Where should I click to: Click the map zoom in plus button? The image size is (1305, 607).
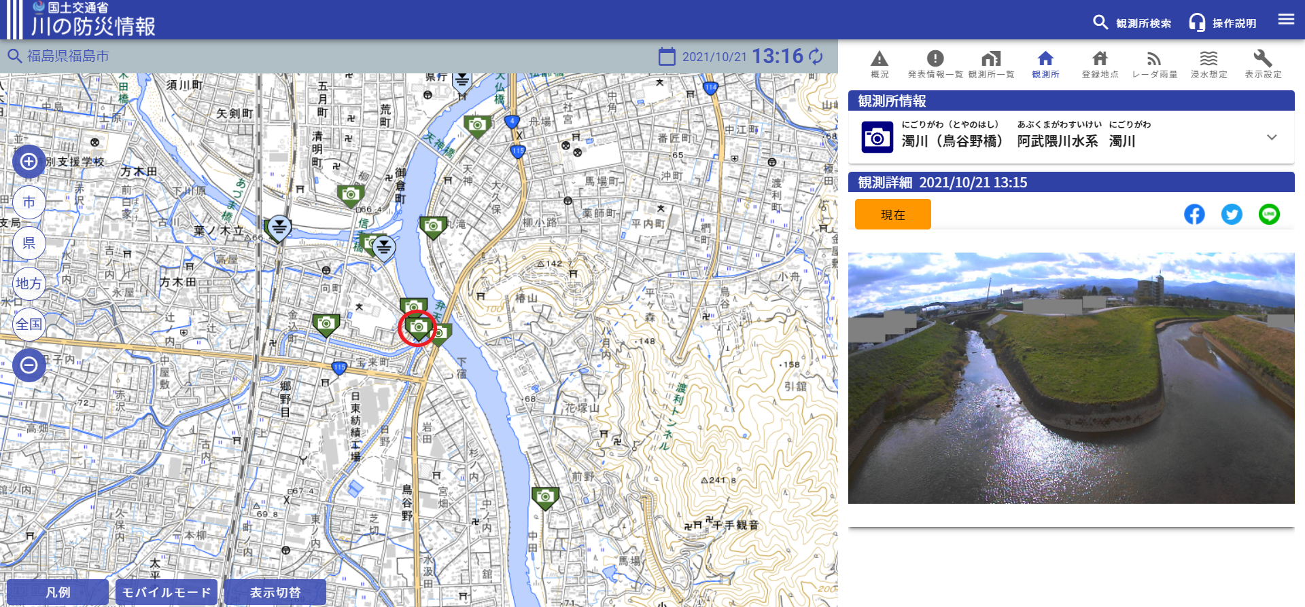point(29,162)
